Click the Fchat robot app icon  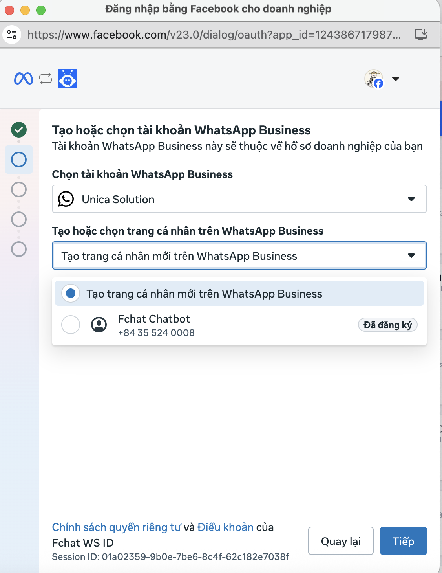tap(68, 79)
